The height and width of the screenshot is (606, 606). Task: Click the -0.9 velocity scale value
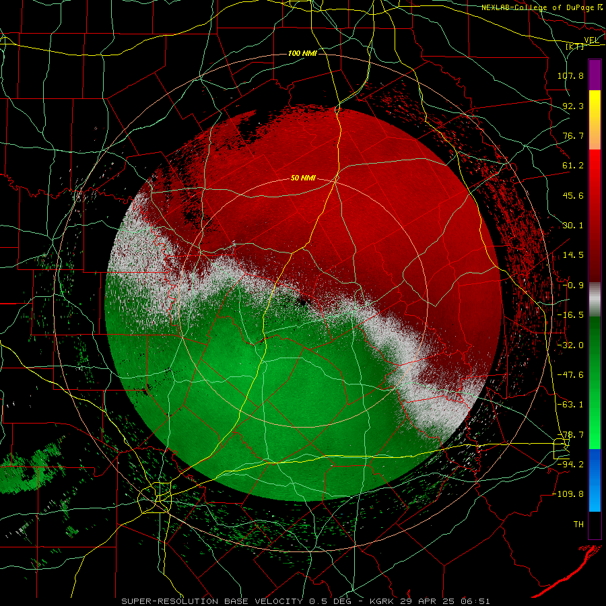coord(573,285)
